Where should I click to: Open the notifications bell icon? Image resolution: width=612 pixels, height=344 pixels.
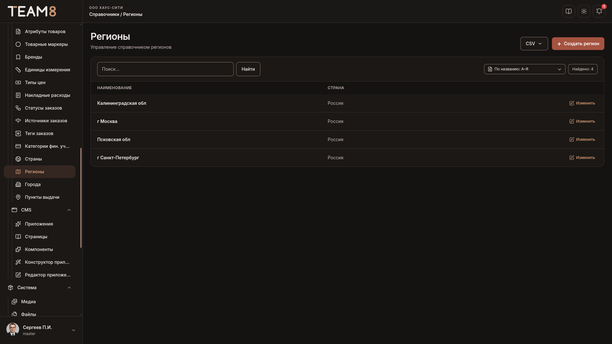tap(599, 11)
